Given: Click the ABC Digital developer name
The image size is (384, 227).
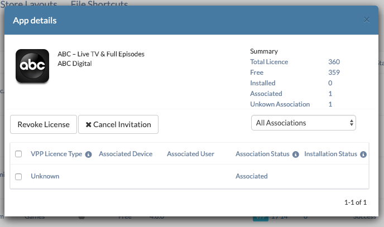Looking at the screenshot, I should pos(75,64).
